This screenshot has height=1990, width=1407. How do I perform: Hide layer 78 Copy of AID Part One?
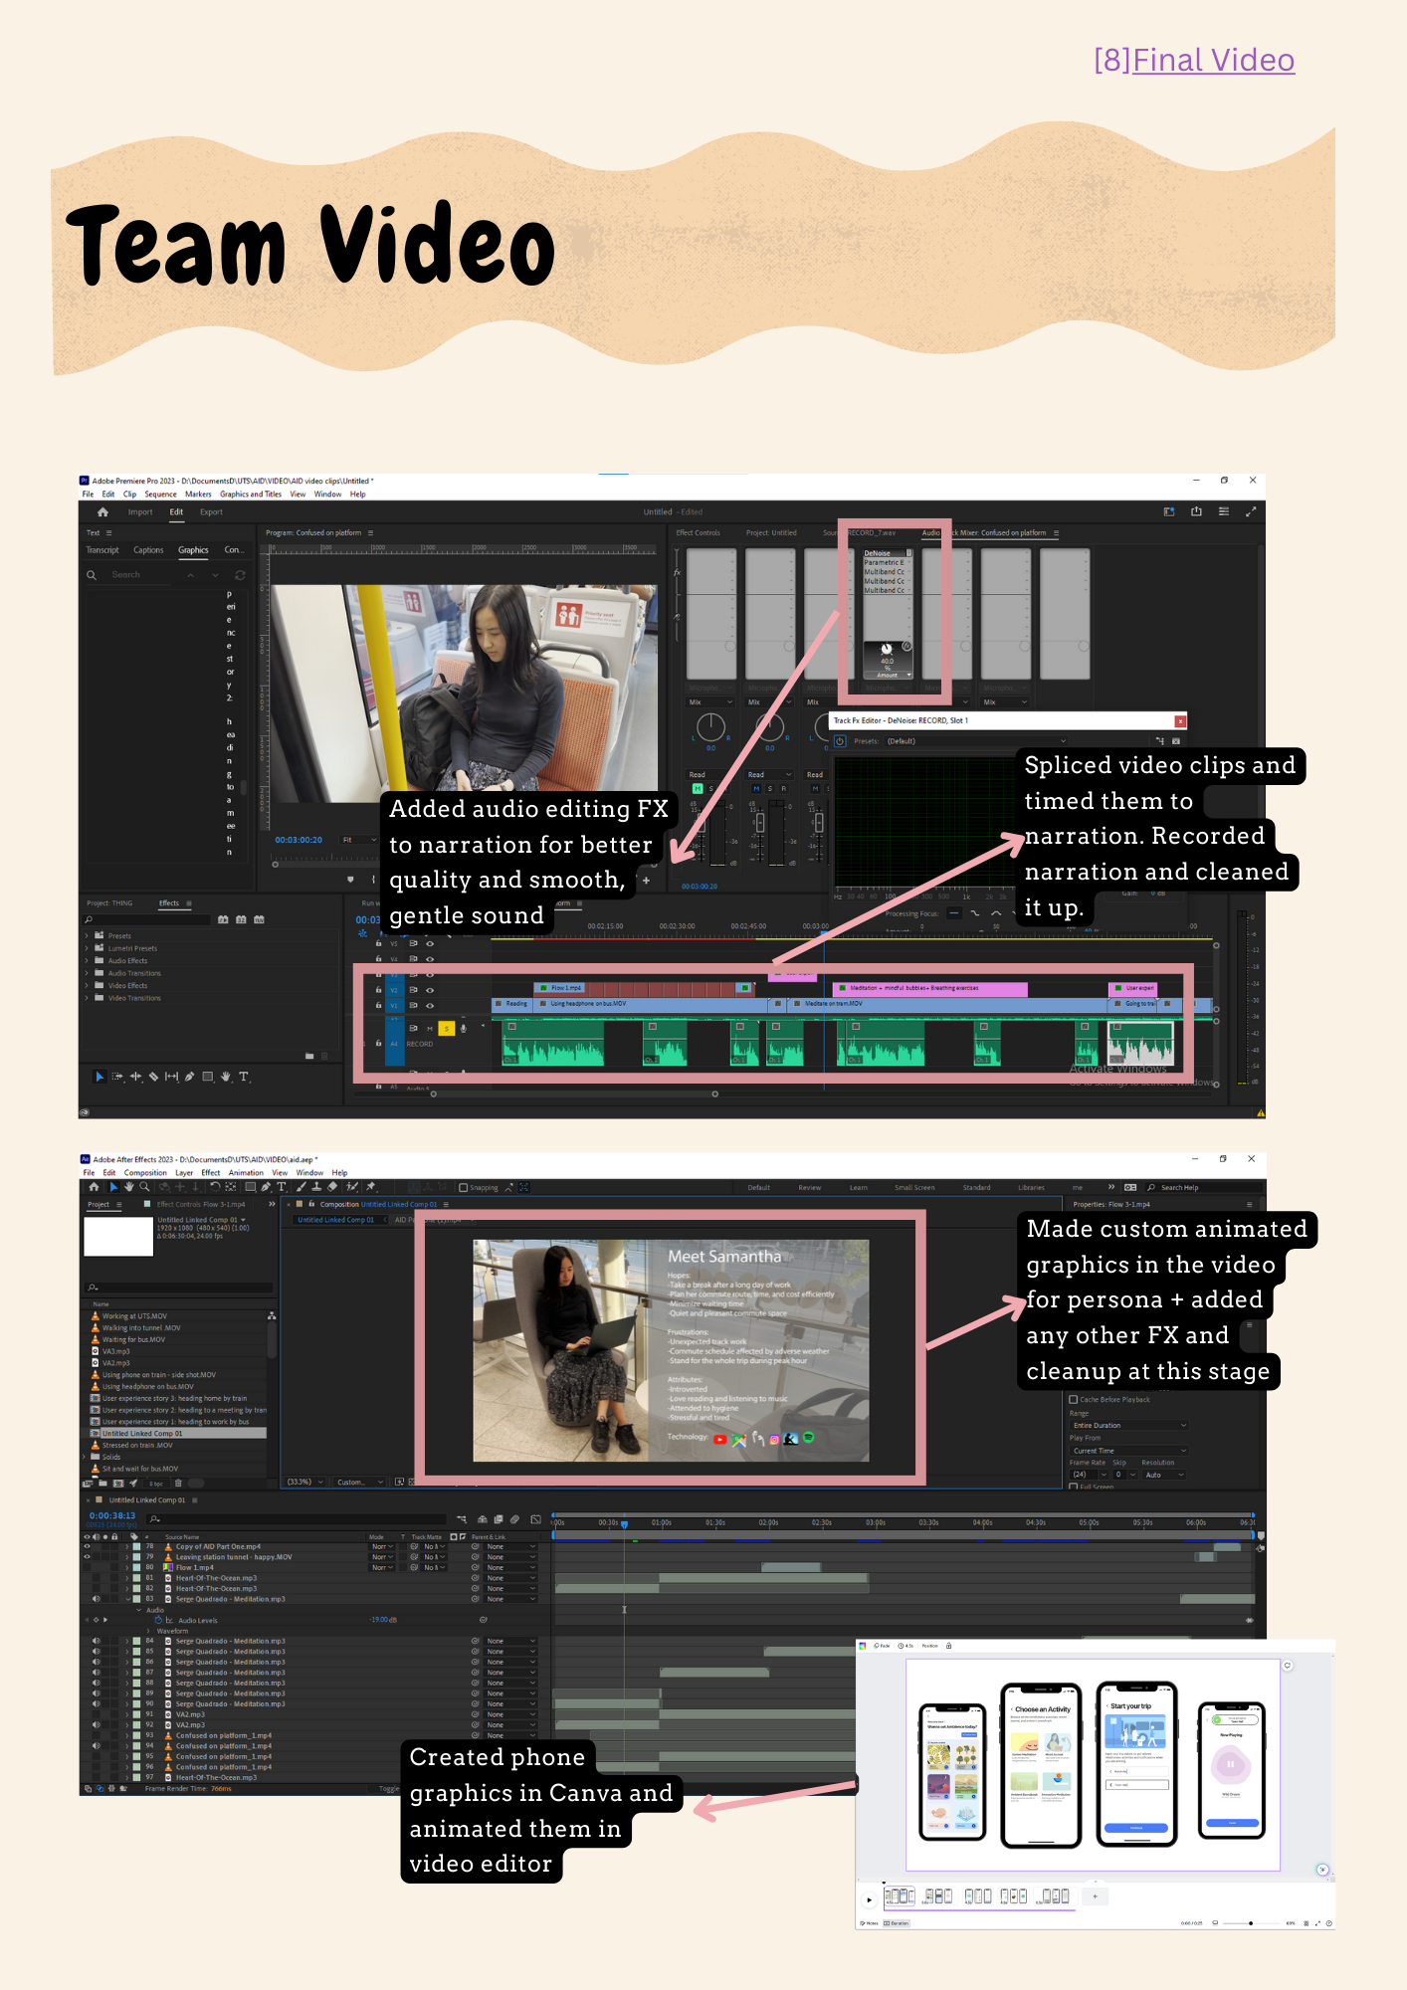click(x=87, y=1547)
